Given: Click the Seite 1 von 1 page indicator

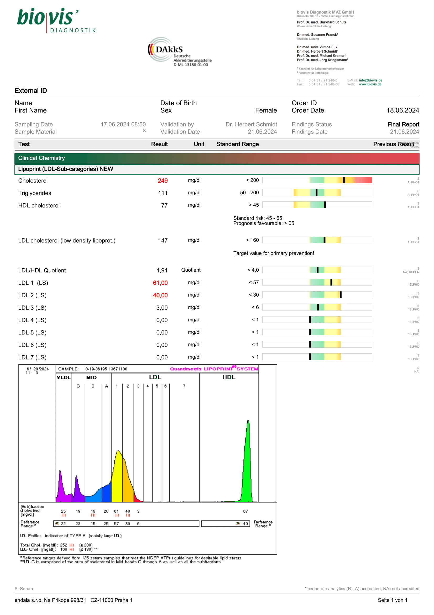Looking at the screenshot, I should pos(392,600).
